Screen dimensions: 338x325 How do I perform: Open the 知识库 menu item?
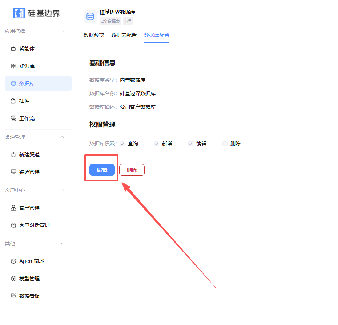[38, 66]
